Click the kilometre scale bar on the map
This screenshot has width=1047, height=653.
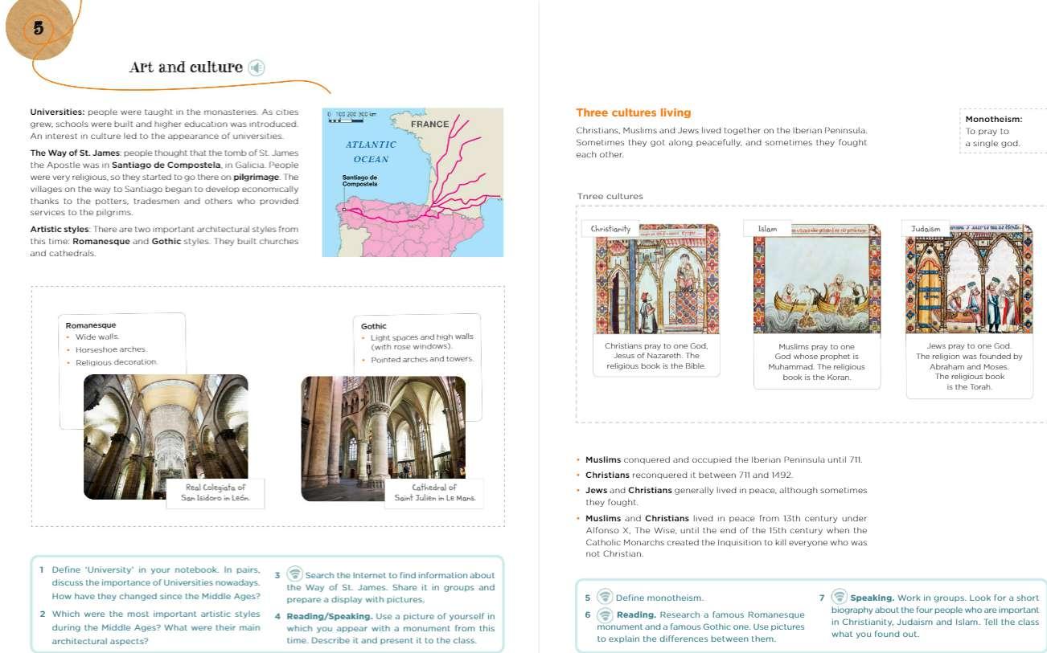pos(352,116)
